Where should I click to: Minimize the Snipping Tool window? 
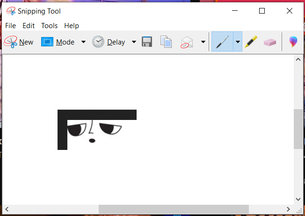point(235,11)
